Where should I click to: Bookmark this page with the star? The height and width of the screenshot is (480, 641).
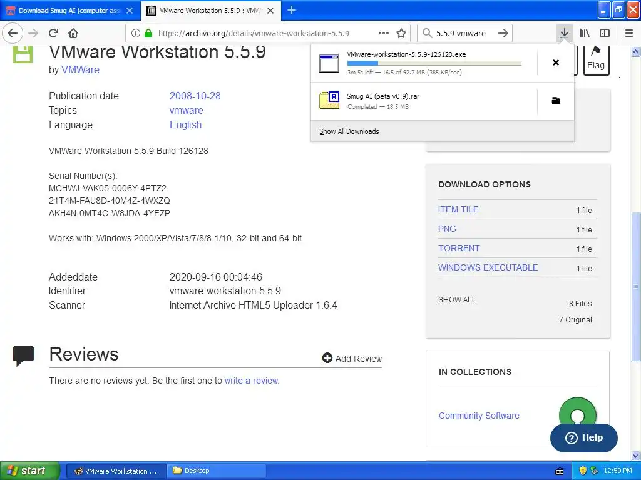401,33
